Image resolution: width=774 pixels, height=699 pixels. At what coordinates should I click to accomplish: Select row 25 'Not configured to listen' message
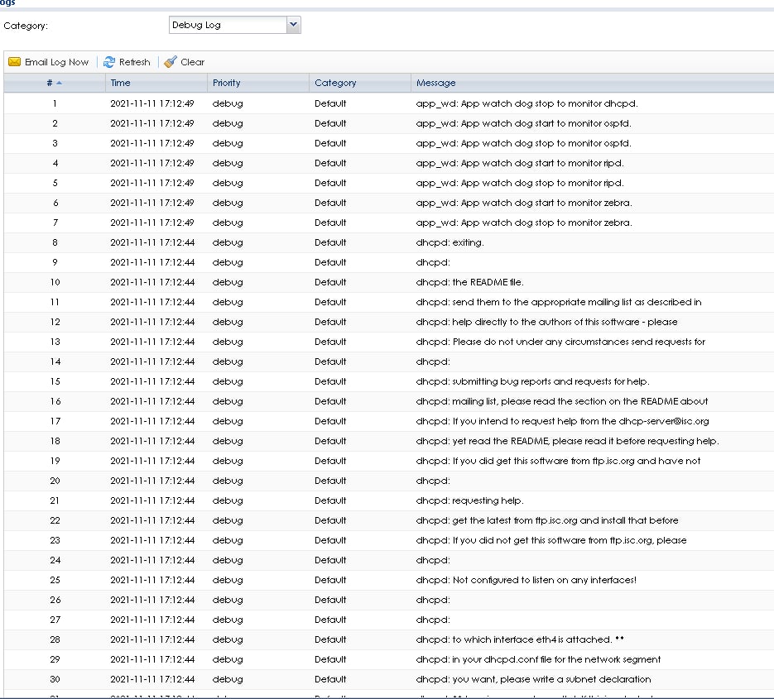526,580
